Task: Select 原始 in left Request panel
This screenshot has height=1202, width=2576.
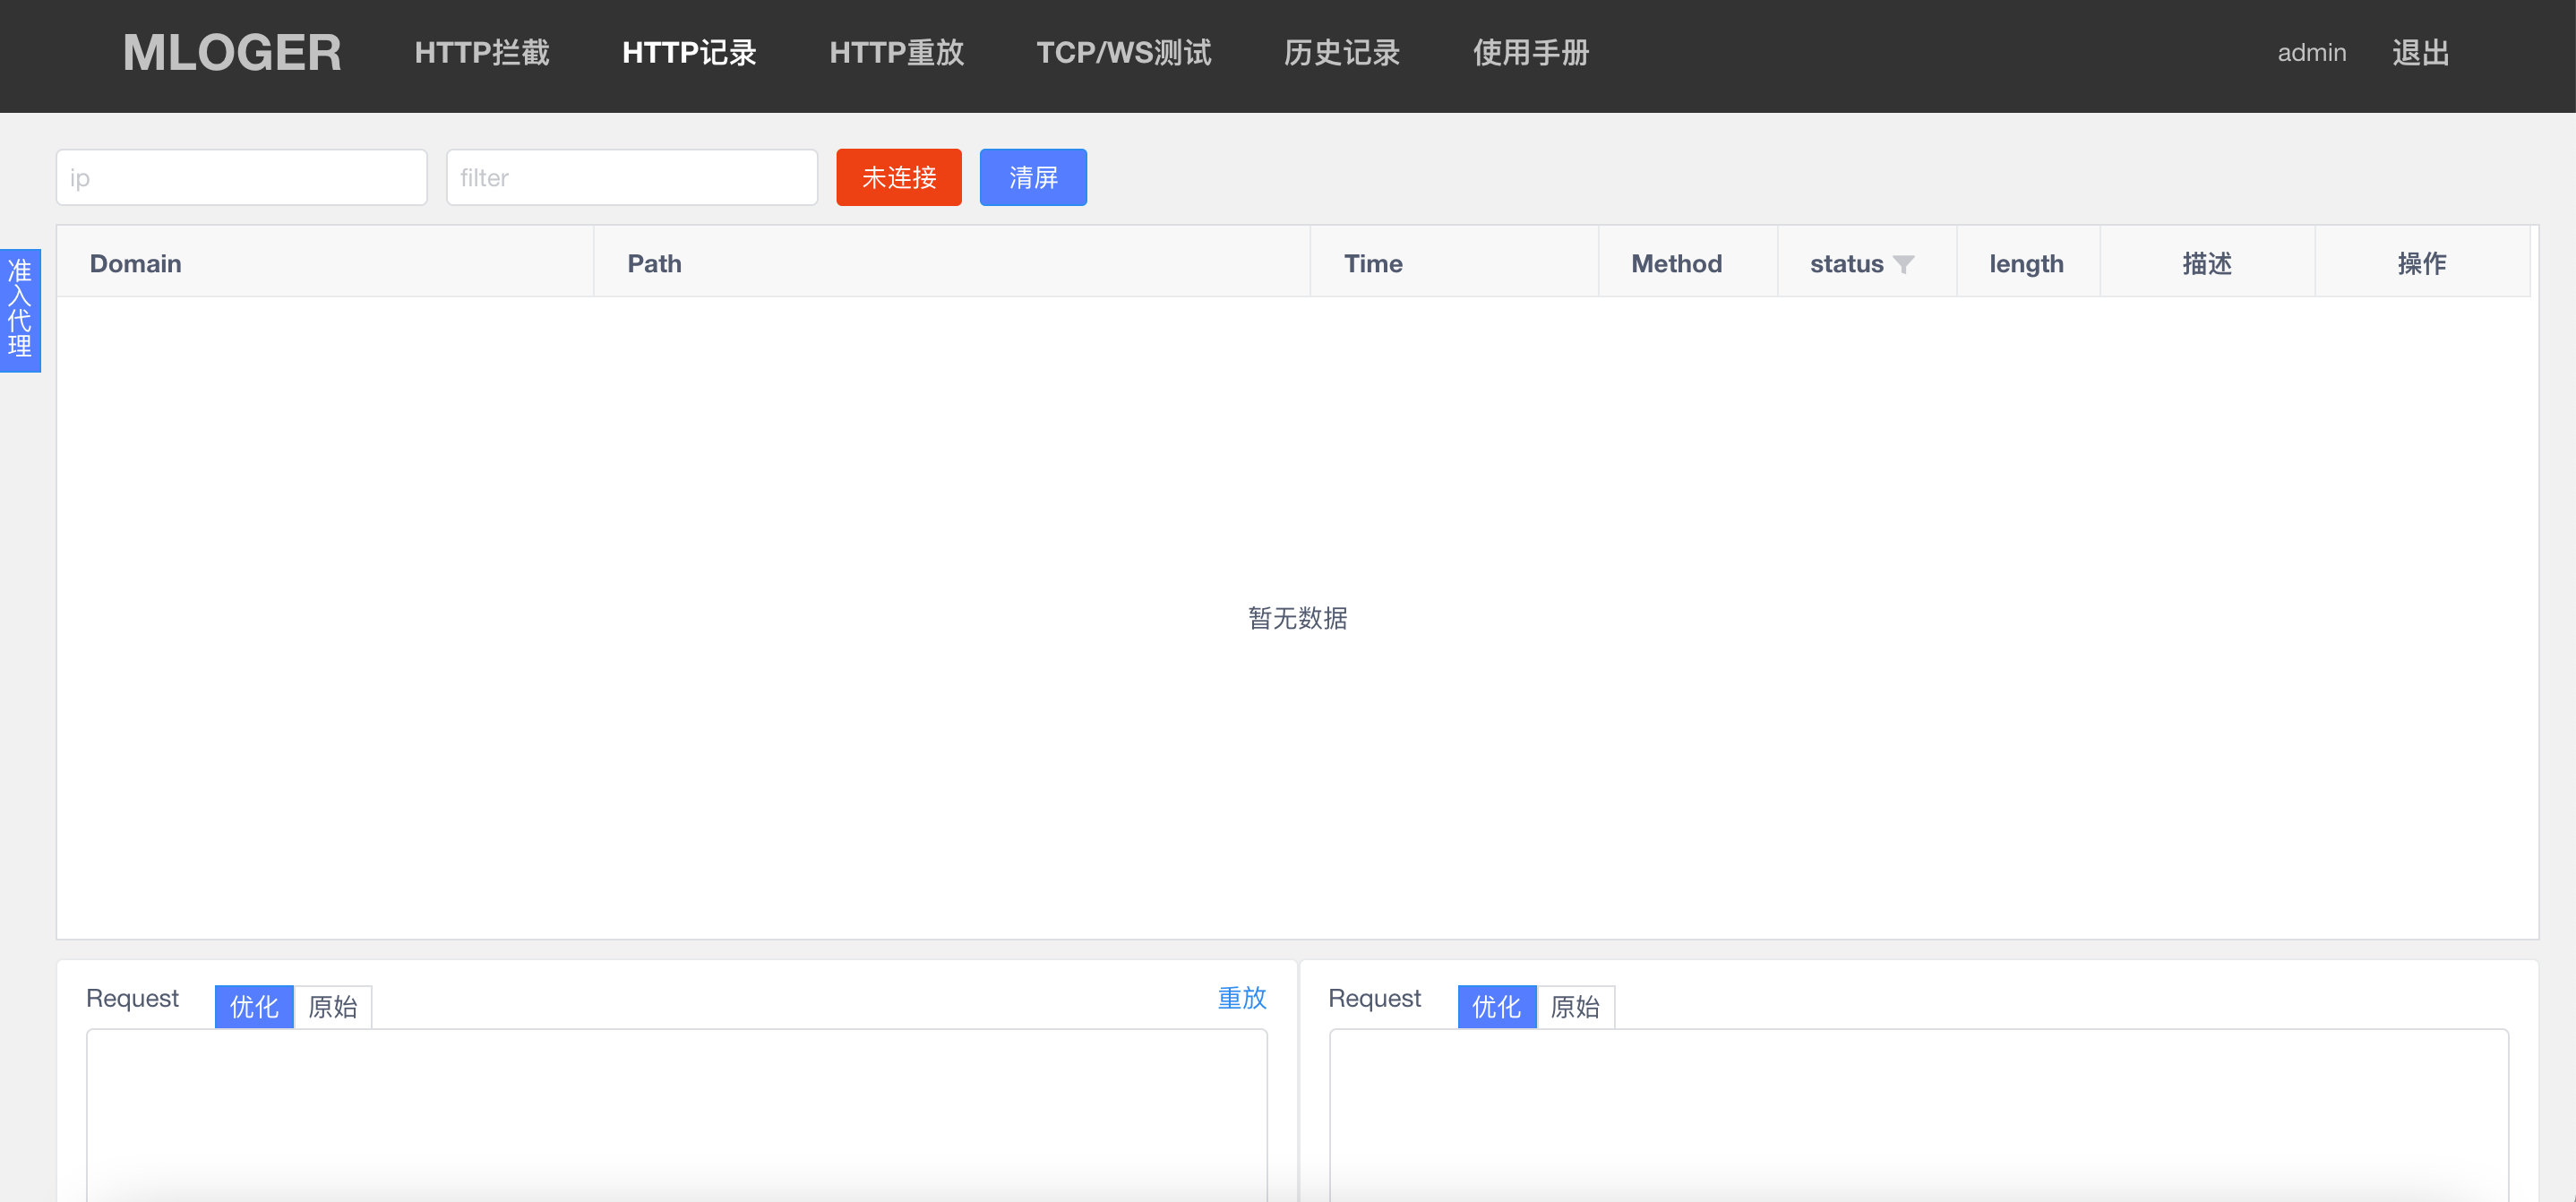Action: coord(333,1006)
